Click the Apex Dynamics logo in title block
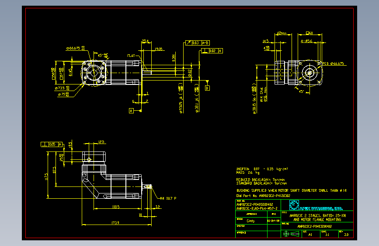This screenshot has width=379, height=246. click(x=294, y=205)
